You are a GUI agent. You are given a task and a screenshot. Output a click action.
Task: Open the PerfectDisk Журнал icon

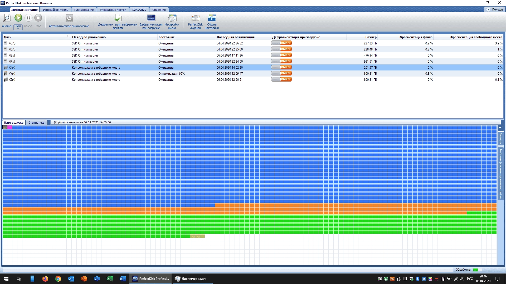pyautogui.click(x=196, y=18)
